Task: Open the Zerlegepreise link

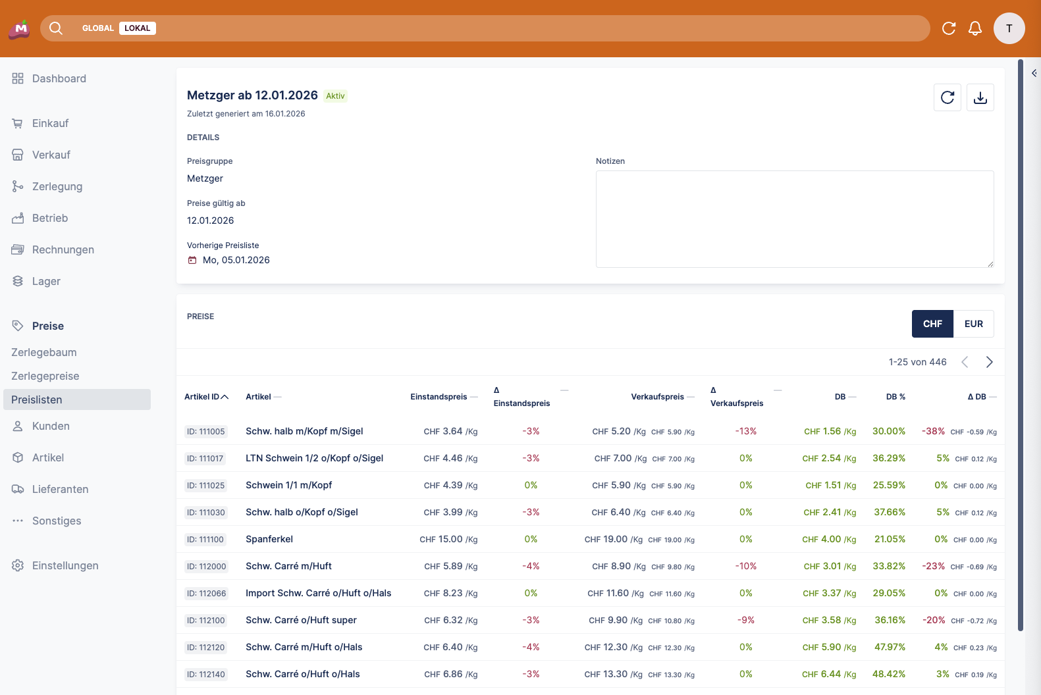Action: click(45, 376)
